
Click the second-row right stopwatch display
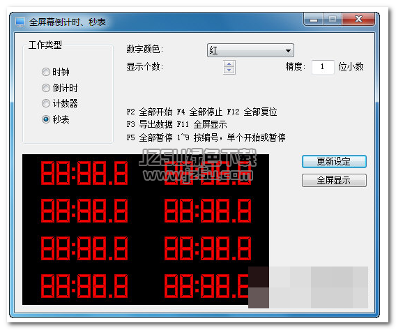click(208, 211)
